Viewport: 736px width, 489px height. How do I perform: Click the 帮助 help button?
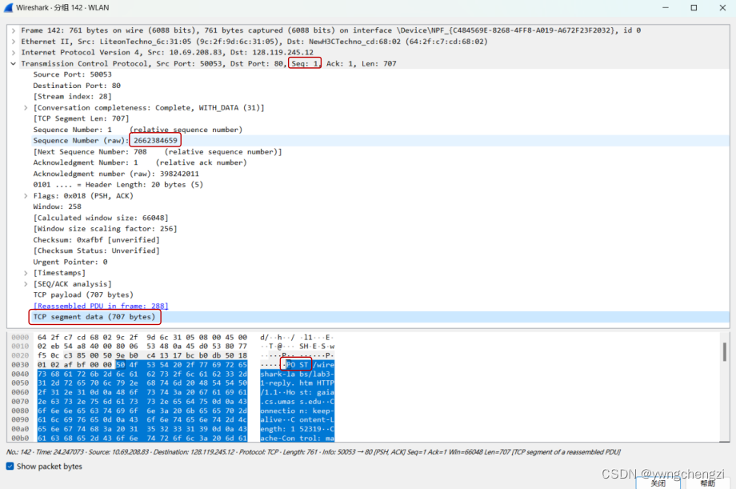[707, 483]
